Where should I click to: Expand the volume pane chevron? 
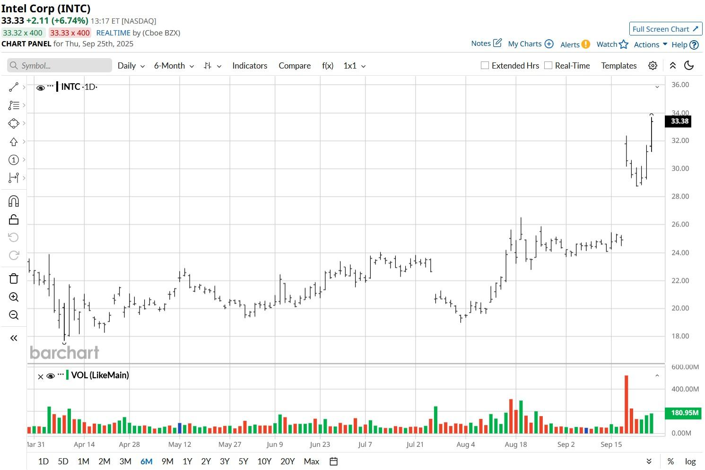(657, 376)
